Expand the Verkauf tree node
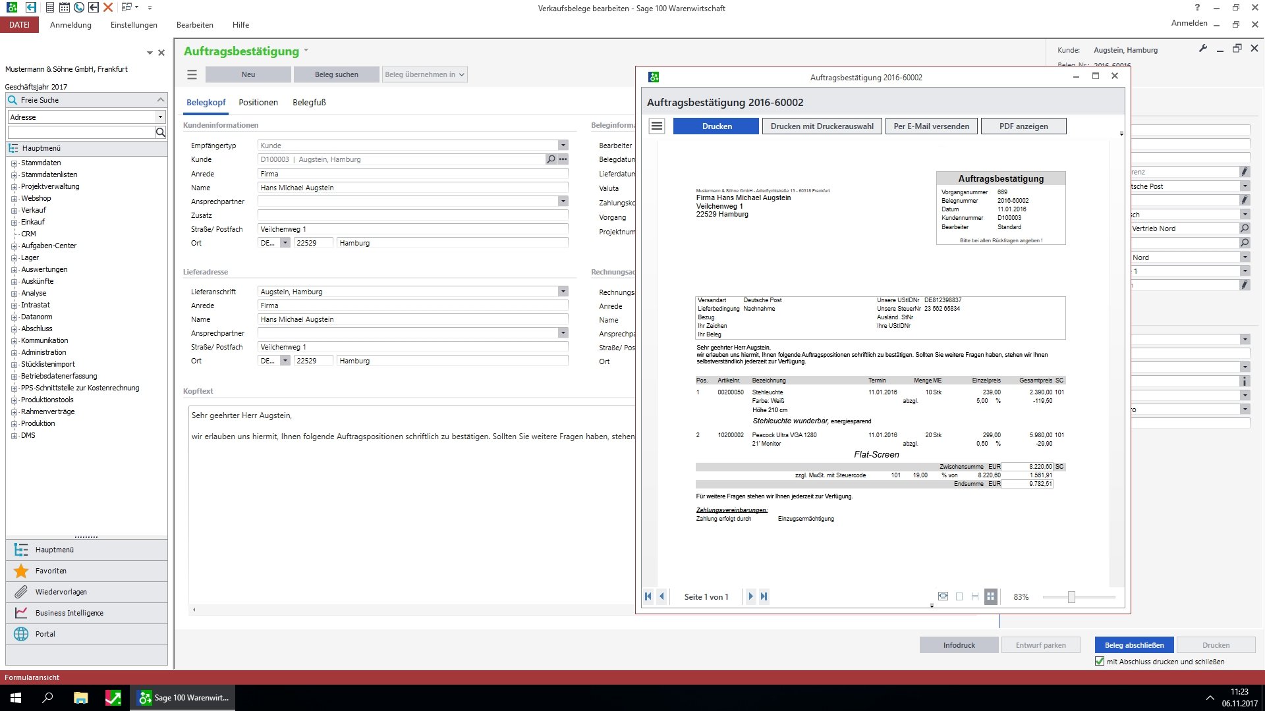The width and height of the screenshot is (1265, 711). coord(14,210)
